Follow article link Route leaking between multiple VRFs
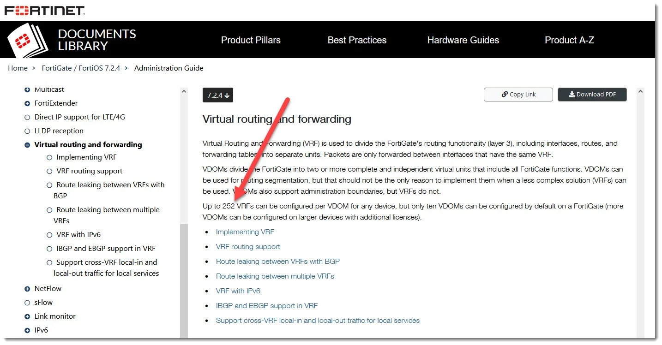 (x=275, y=276)
